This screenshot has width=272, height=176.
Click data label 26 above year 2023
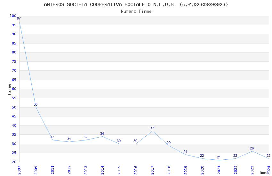(252, 148)
